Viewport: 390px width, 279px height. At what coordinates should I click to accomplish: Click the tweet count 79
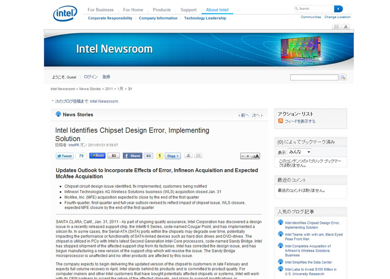(81, 156)
